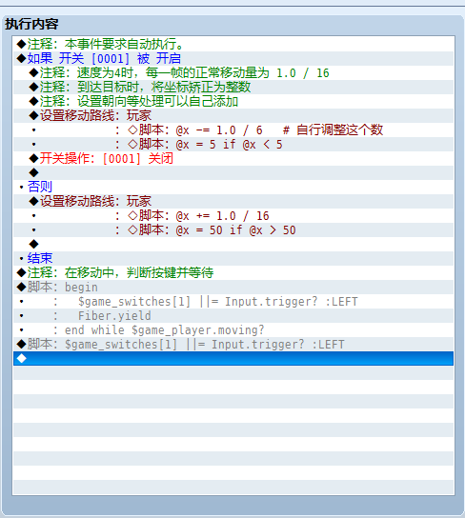Image resolution: width=465 pixels, height=518 pixels.
Task: Select script line @x += 1.0 / 16
Action: pyautogui.click(x=233, y=216)
